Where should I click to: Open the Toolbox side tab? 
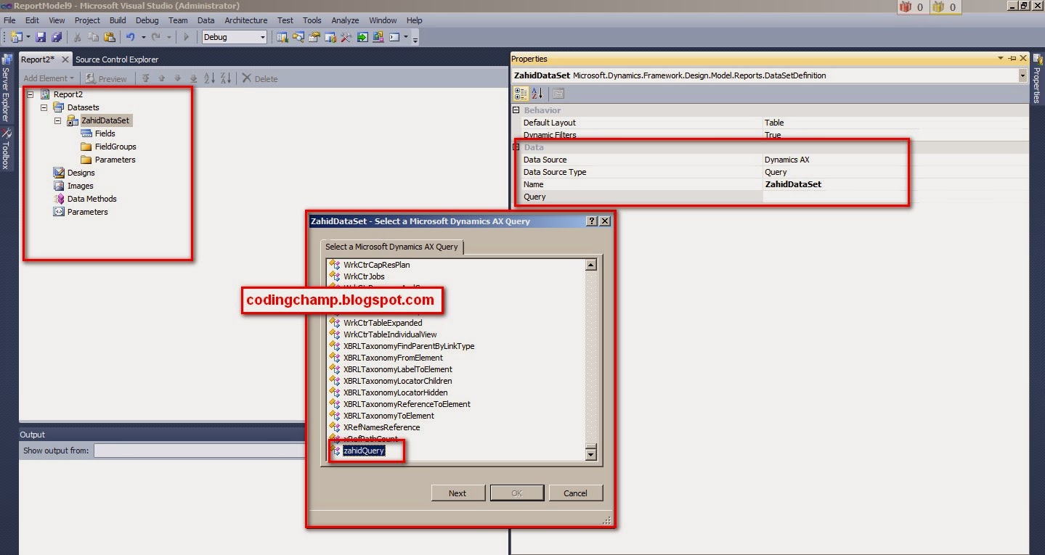[x=6, y=149]
